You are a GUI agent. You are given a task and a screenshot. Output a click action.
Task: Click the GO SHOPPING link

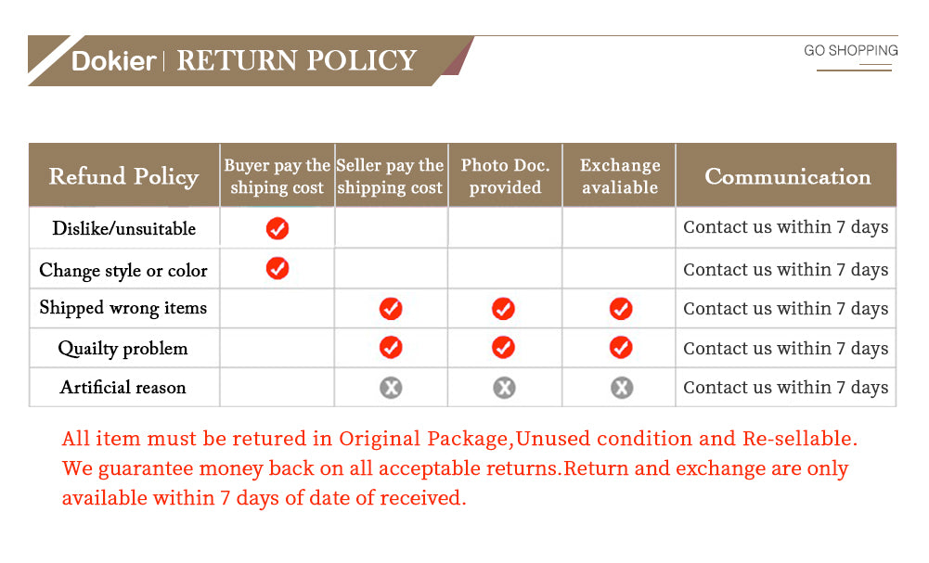[x=850, y=51]
